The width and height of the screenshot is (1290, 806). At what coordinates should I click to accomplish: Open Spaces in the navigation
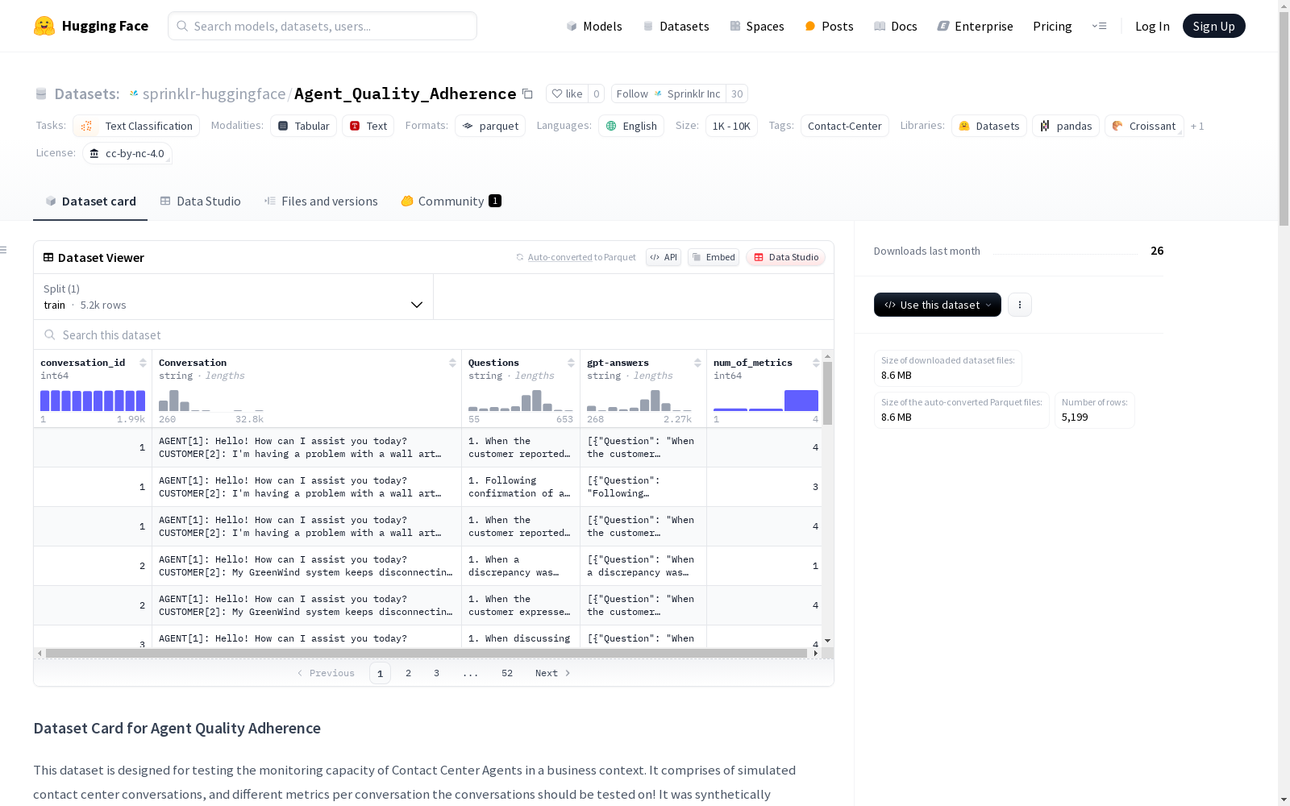(757, 26)
